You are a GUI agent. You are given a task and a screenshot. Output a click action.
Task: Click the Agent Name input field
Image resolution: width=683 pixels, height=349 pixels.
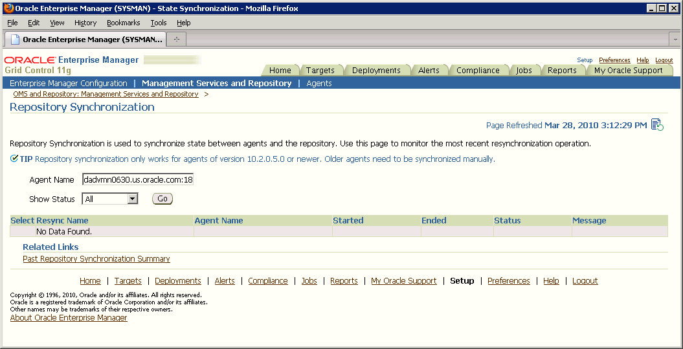point(138,180)
